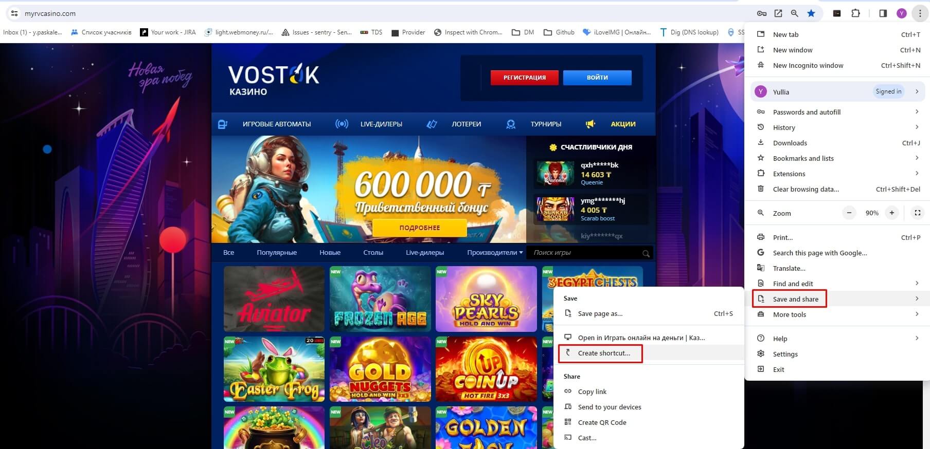Decrease zoom with the minus button
Image resolution: width=930 pixels, height=449 pixels.
849,213
